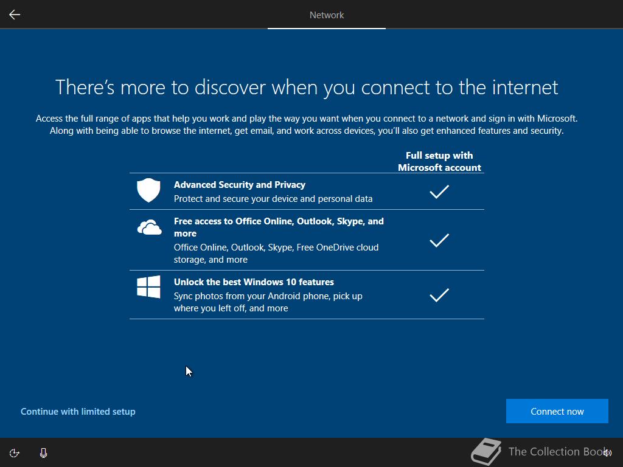Viewport: 623px width, 467px height.
Task: Click the Full setup with Microsoft account header
Action: point(439,161)
